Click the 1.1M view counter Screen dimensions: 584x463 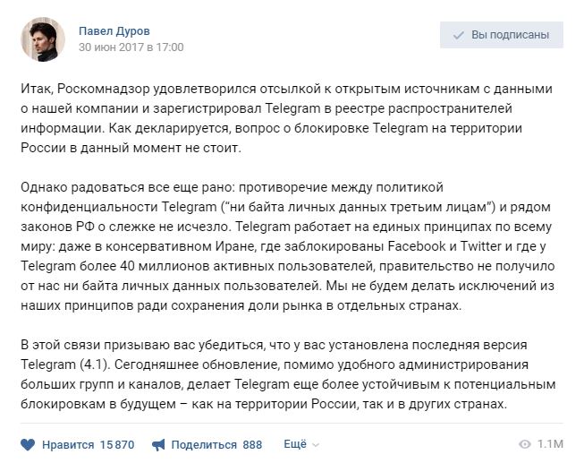550,444
